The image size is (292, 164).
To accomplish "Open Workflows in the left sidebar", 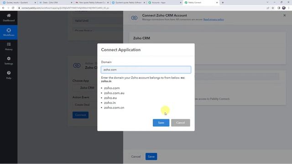I will pos(9,32).
